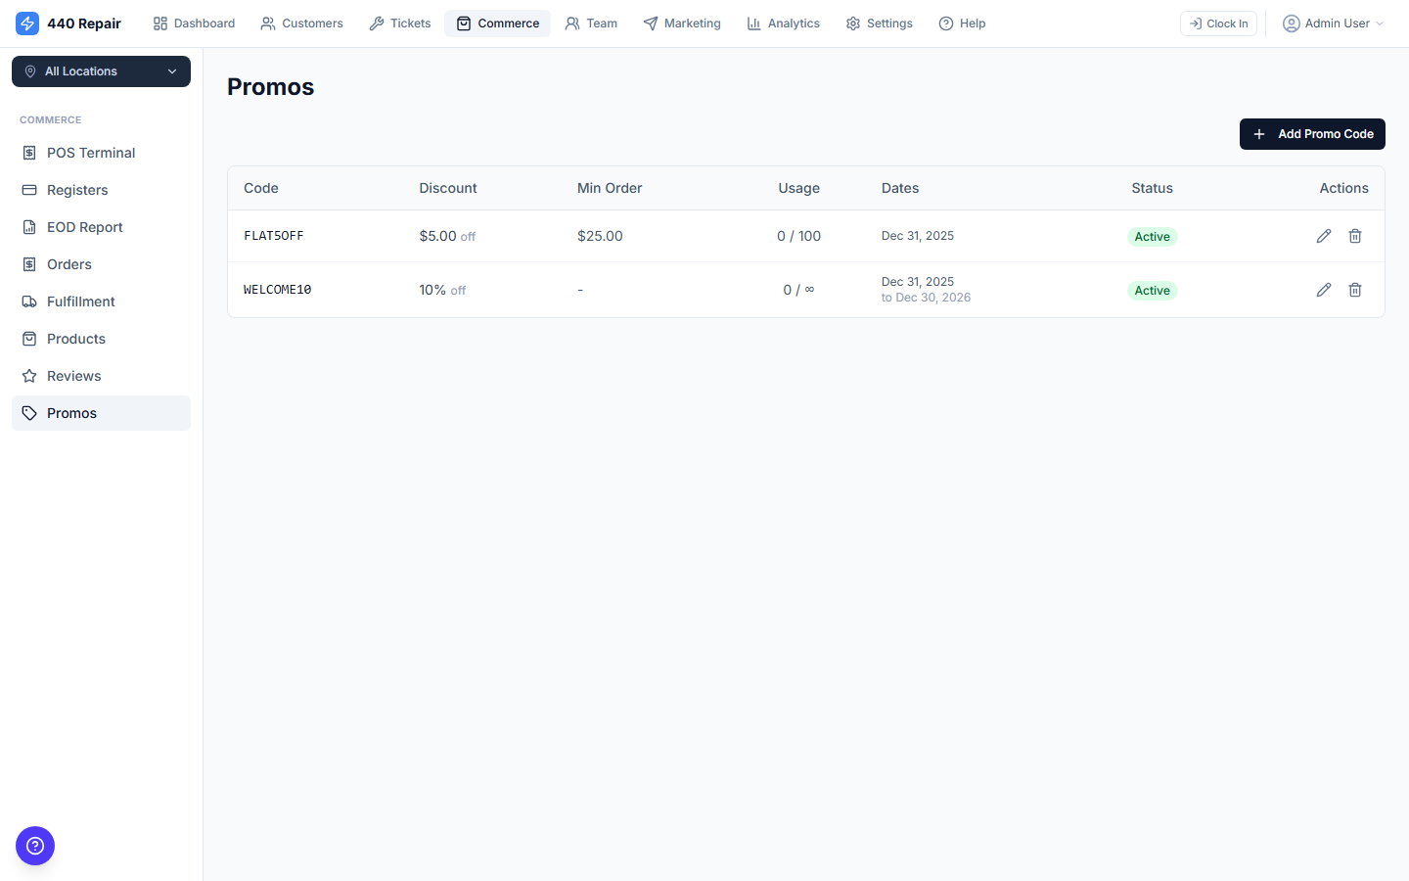Viewport: 1409px width, 881px height.
Task: Delete the FLAT5OFF promo entry
Action: point(1355,236)
